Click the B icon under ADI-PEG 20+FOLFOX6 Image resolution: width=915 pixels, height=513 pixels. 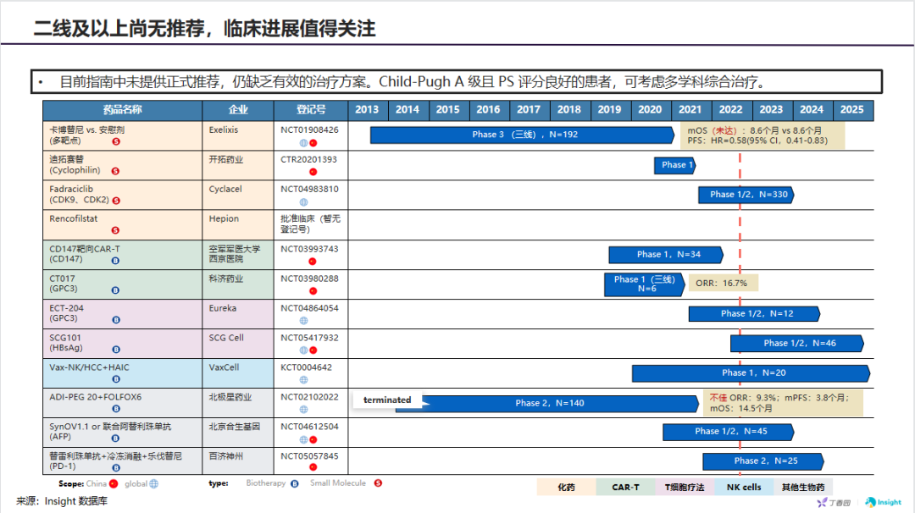(116, 409)
